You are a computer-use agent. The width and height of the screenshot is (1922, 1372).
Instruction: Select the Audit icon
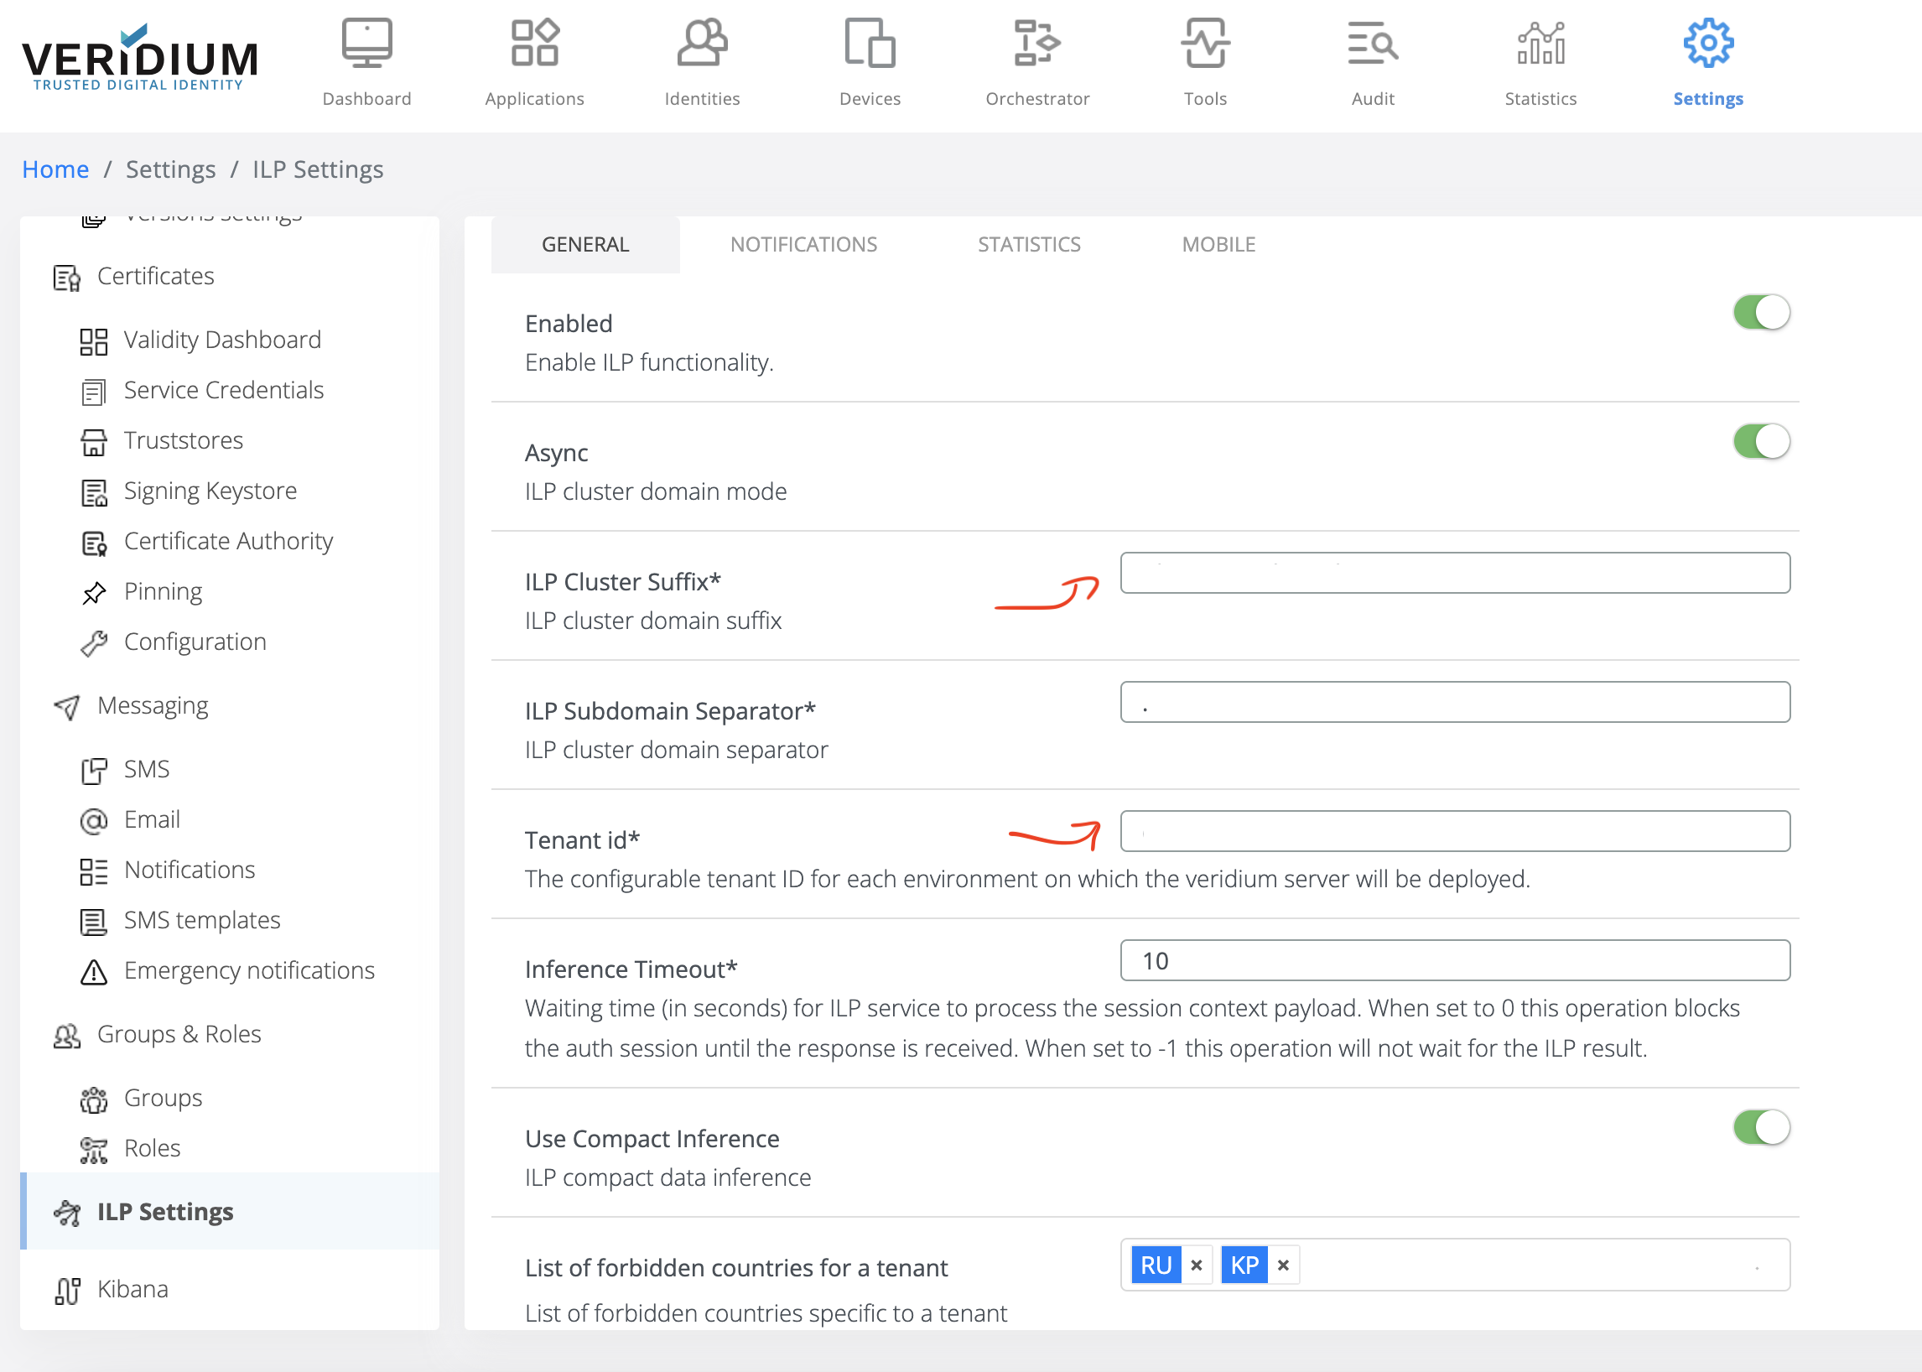[x=1372, y=60]
